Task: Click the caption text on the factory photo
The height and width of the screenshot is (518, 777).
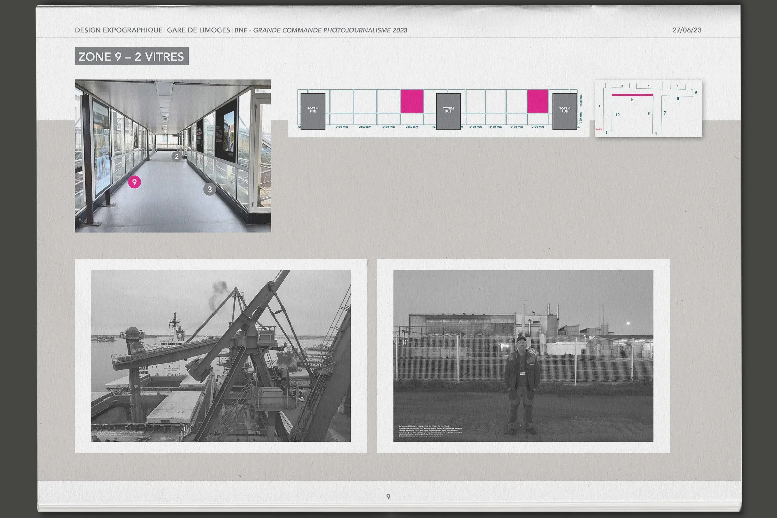Action: click(430, 431)
